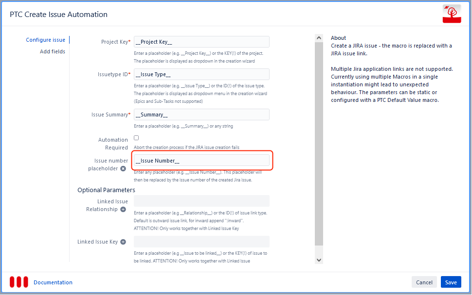Click the scrollbar down arrow
Image resolution: width=472 pixels, height=295 pixels.
[319, 260]
